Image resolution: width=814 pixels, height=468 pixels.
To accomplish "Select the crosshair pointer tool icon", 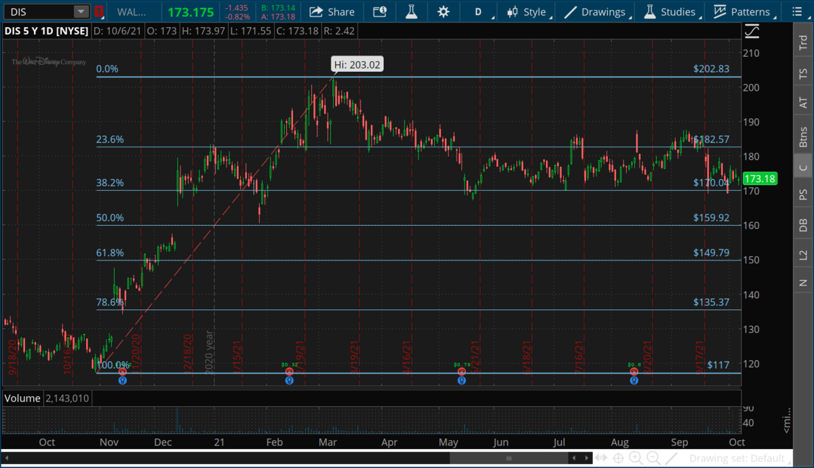I will click(619, 458).
